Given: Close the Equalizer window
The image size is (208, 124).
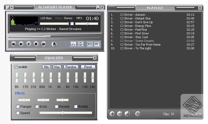Looking at the screenshot, I should (95, 58).
